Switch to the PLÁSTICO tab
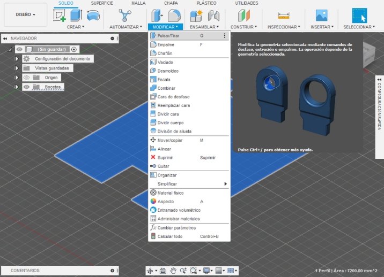384x277 pixels. point(206,3)
